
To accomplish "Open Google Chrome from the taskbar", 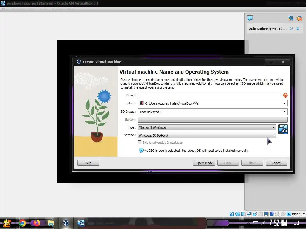I will 22,223.
